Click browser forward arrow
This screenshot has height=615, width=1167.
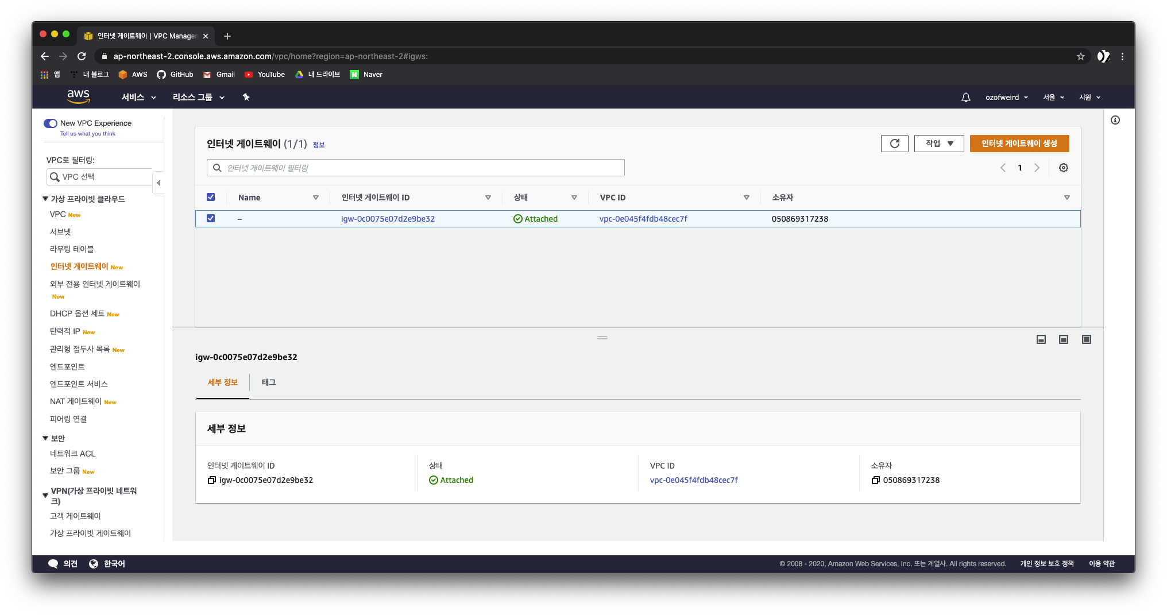[63, 56]
